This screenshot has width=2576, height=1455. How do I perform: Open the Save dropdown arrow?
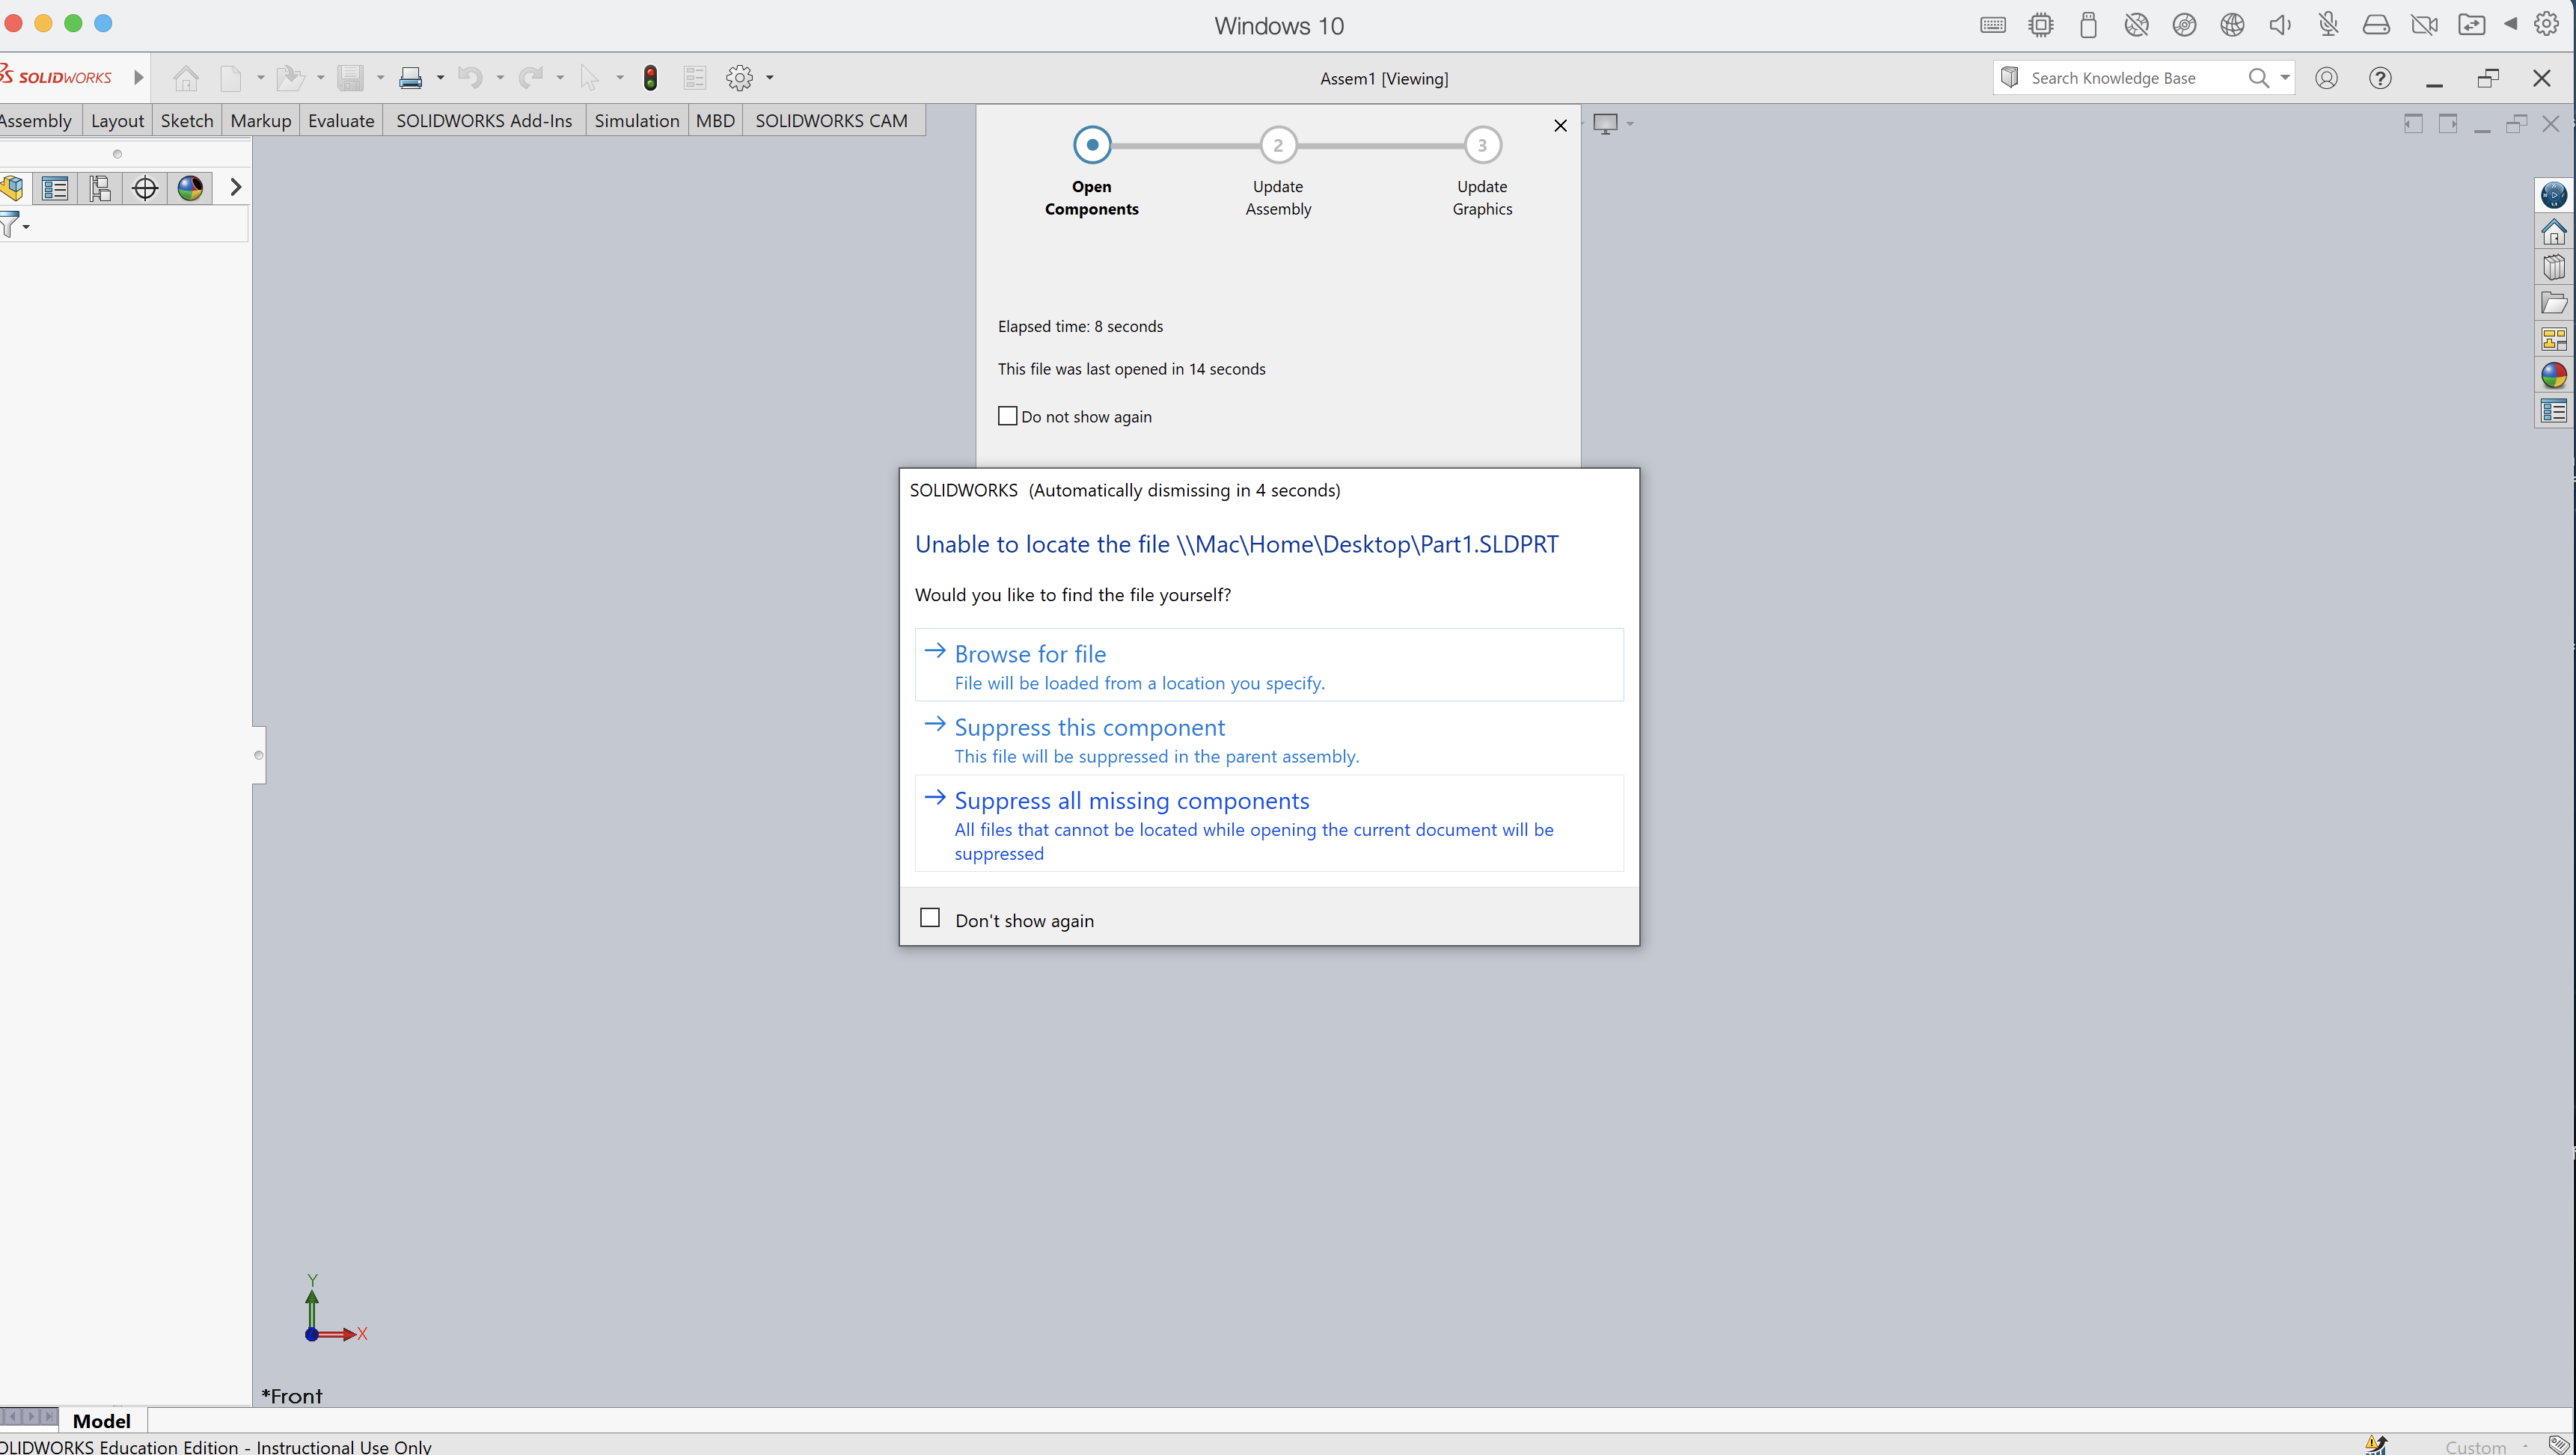coord(381,78)
